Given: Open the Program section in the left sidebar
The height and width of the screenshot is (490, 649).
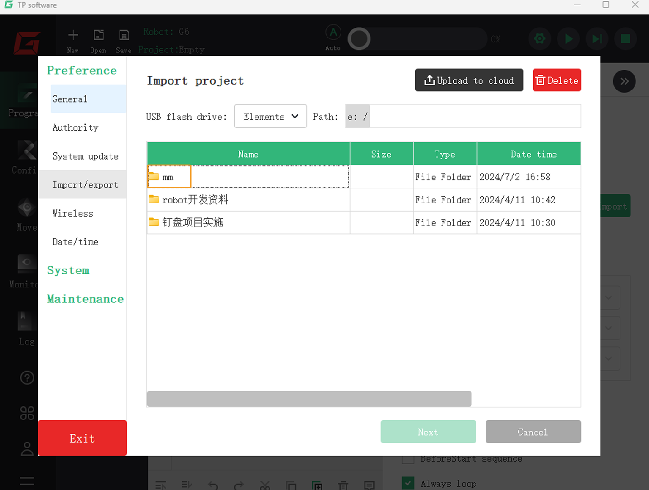Looking at the screenshot, I should click(19, 100).
